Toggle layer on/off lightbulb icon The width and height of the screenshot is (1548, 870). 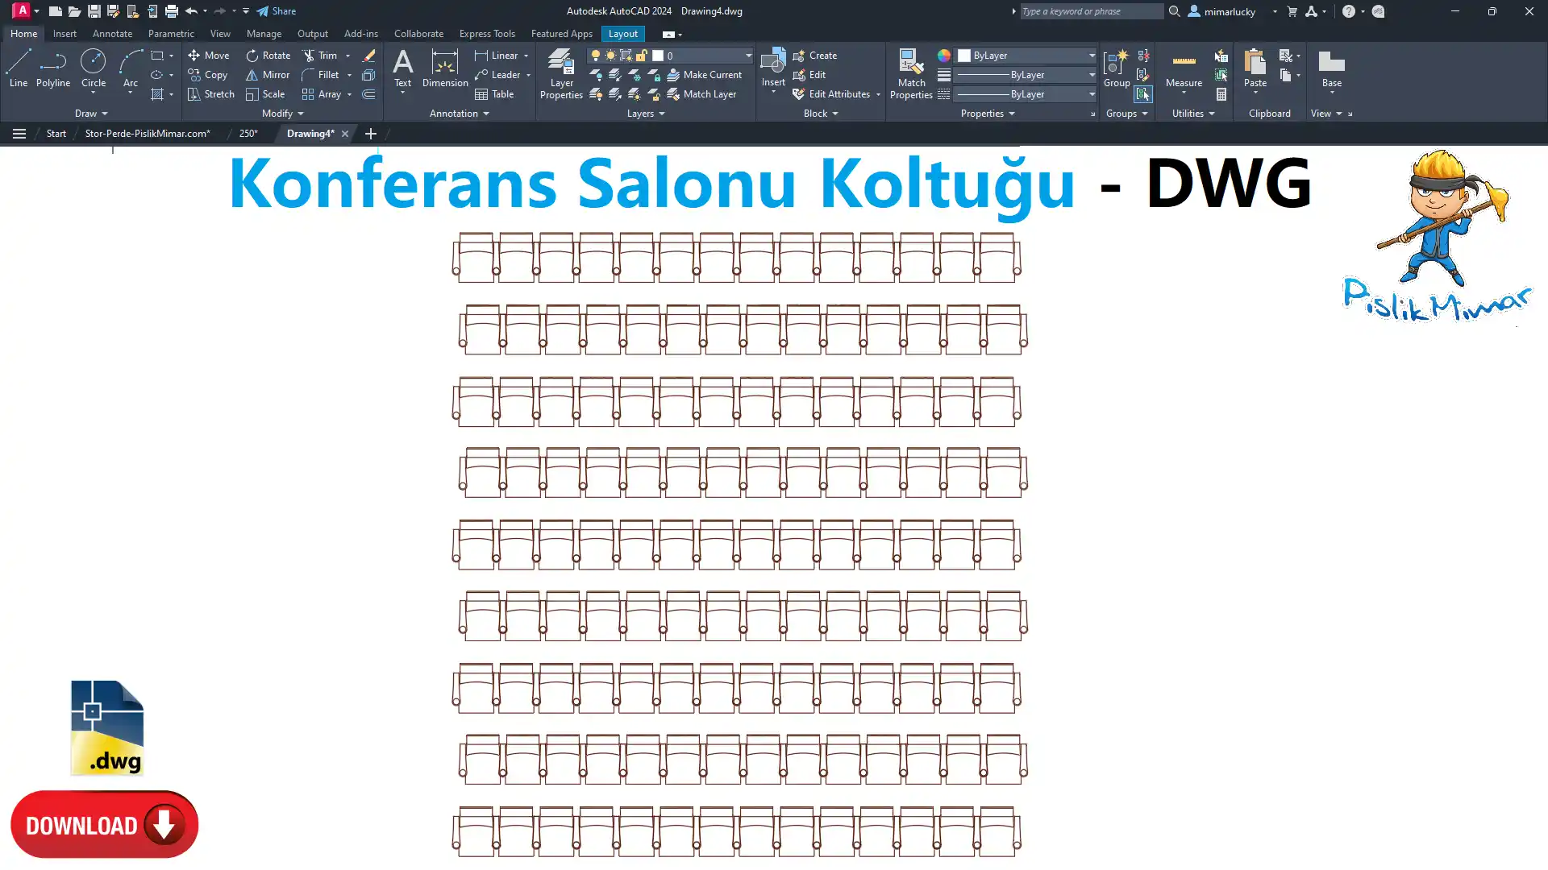coord(596,56)
